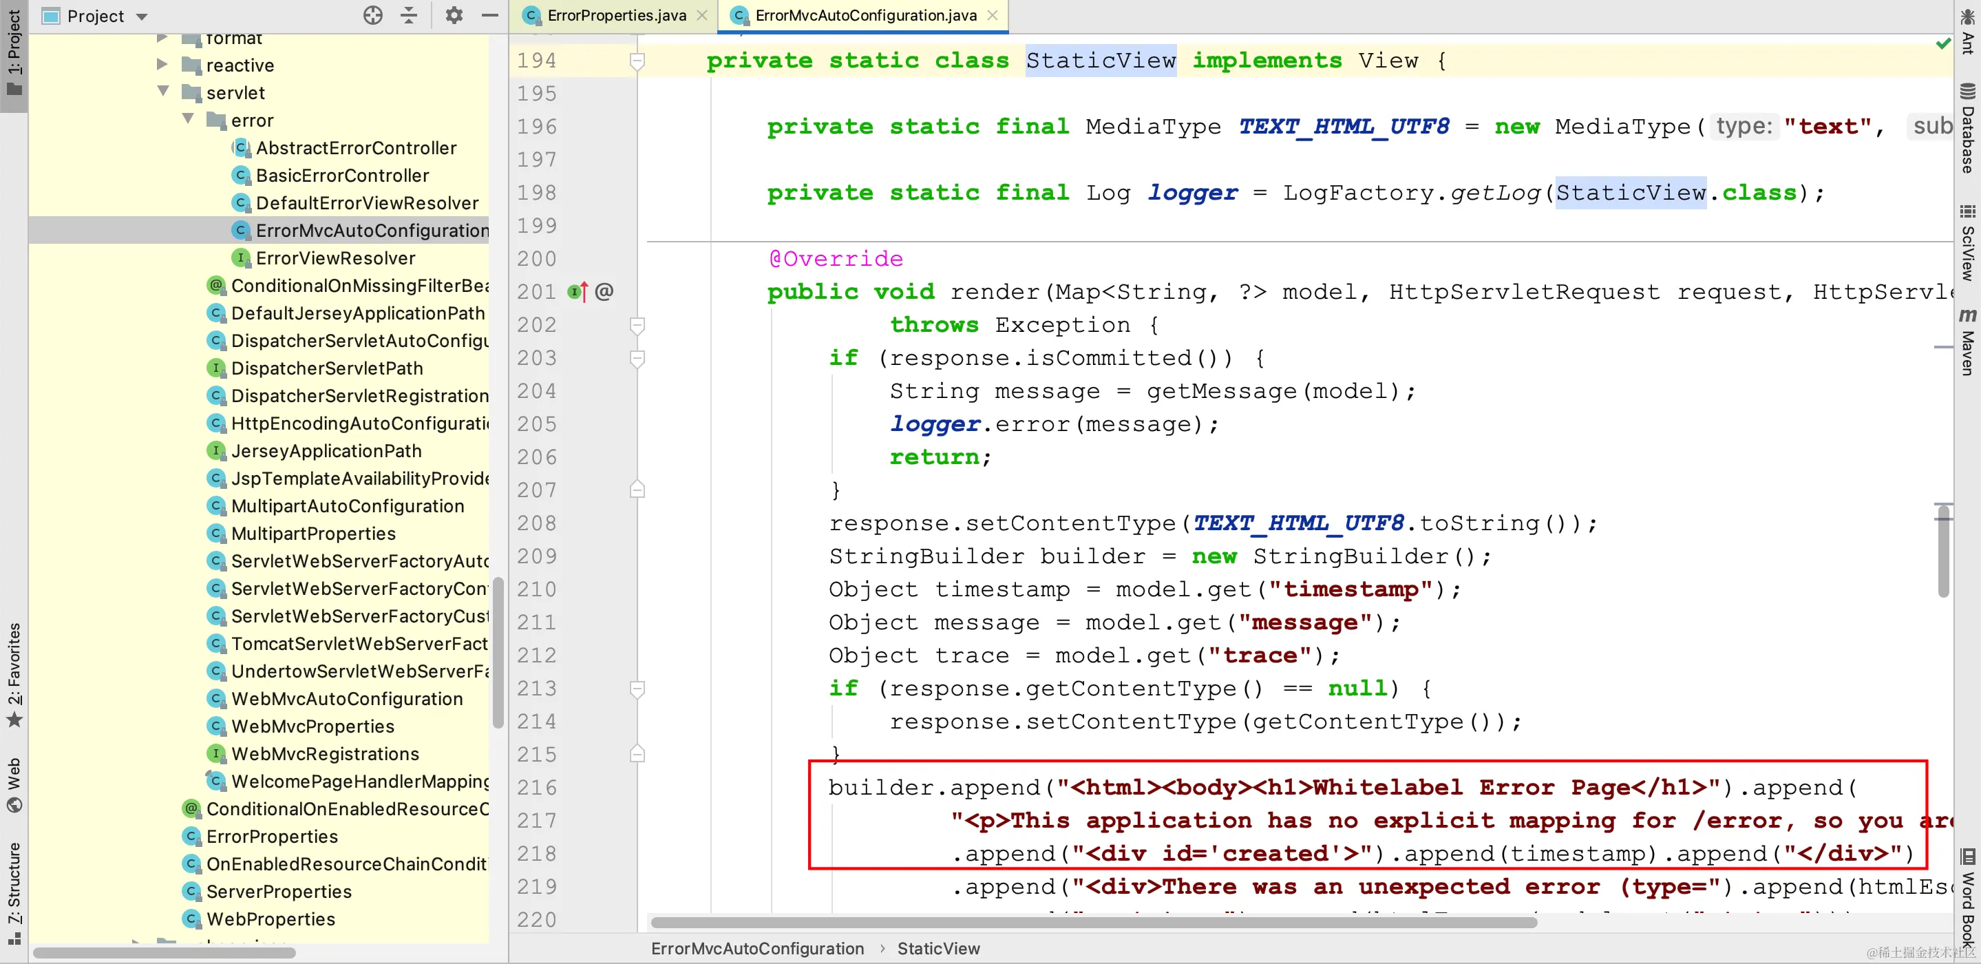Select MultipartProperties class

313,534
